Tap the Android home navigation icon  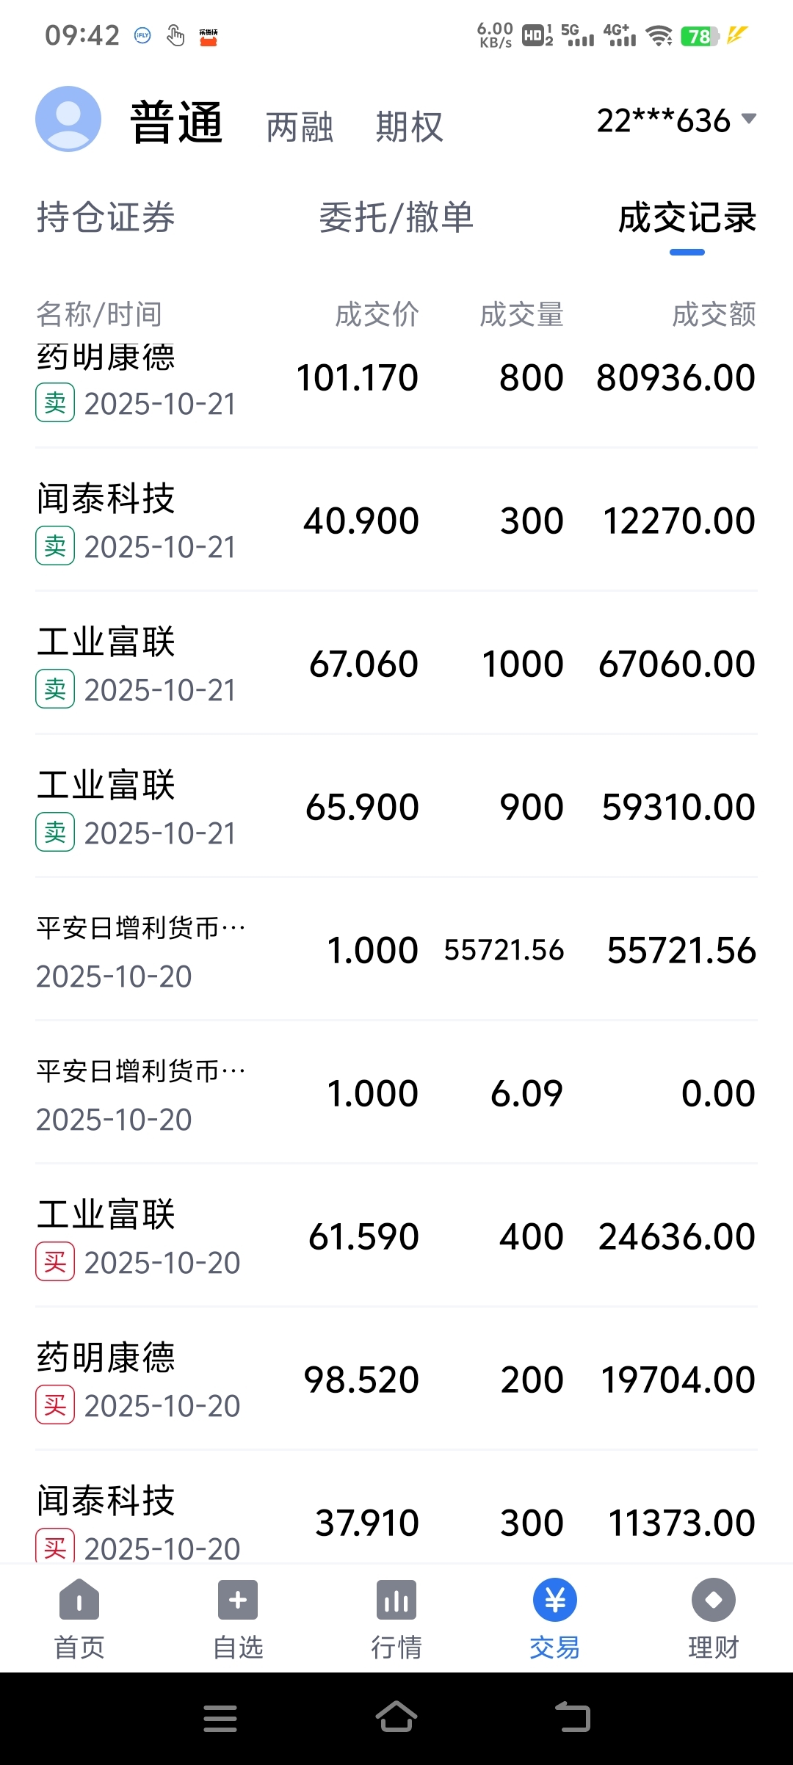396,1717
